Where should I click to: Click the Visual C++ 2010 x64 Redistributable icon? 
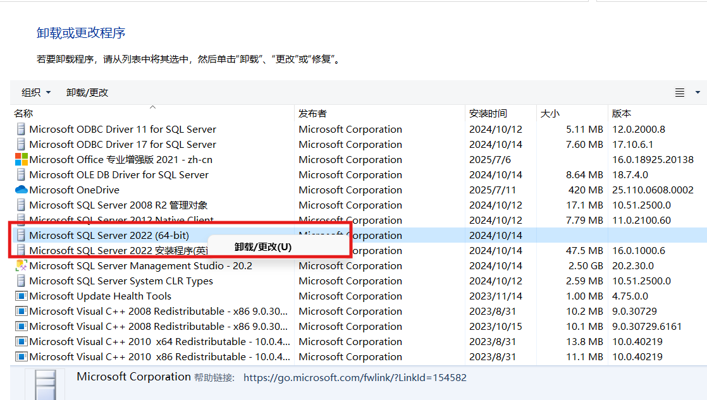point(22,341)
